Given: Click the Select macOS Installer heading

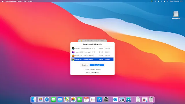Looking at the screenshot, I should pos(92,44).
